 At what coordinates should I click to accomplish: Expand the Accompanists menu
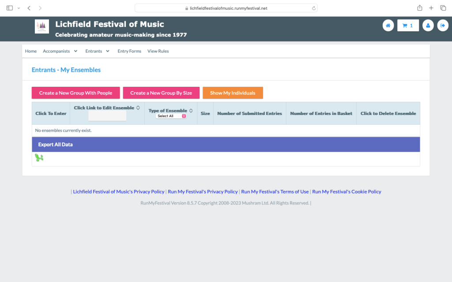point(60,51)
